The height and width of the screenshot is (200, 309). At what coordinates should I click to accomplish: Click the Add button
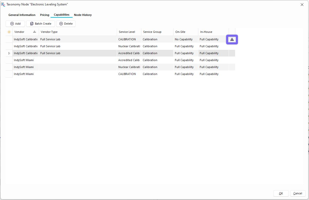tap(15, 24)
